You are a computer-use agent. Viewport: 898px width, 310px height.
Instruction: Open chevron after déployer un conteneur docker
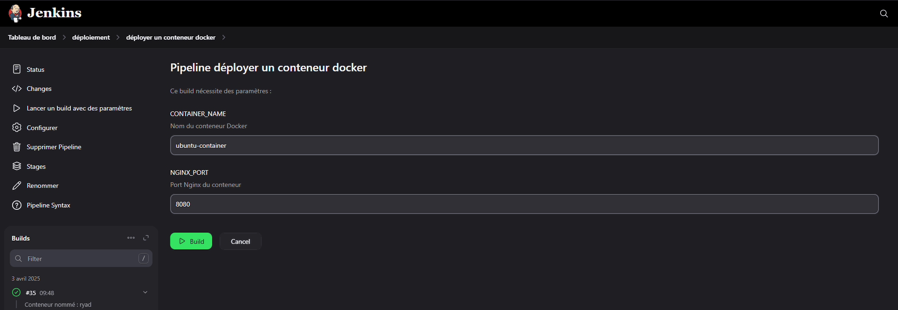pos(224,37)
